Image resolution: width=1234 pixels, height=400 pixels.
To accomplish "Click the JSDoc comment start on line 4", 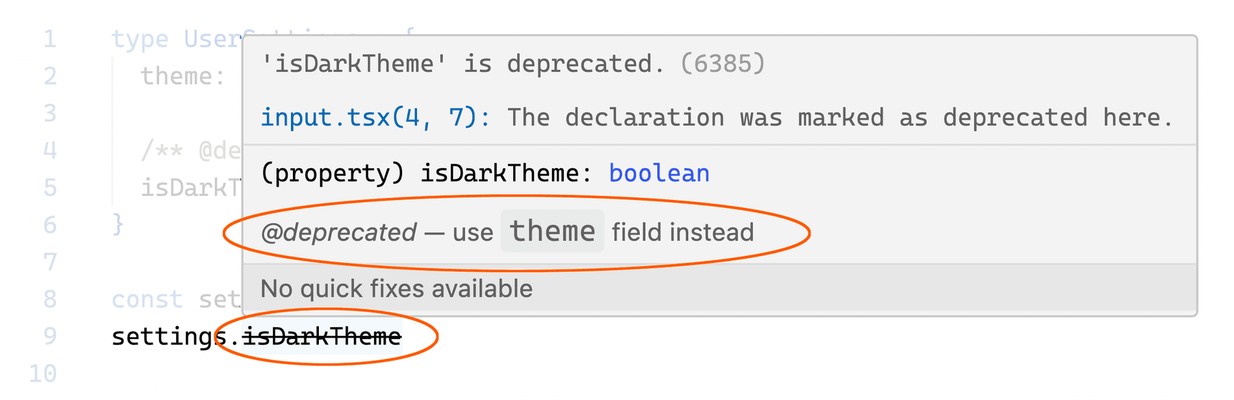I will point(162,151).
